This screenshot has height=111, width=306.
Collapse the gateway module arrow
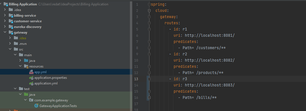(x=5, y=32)
